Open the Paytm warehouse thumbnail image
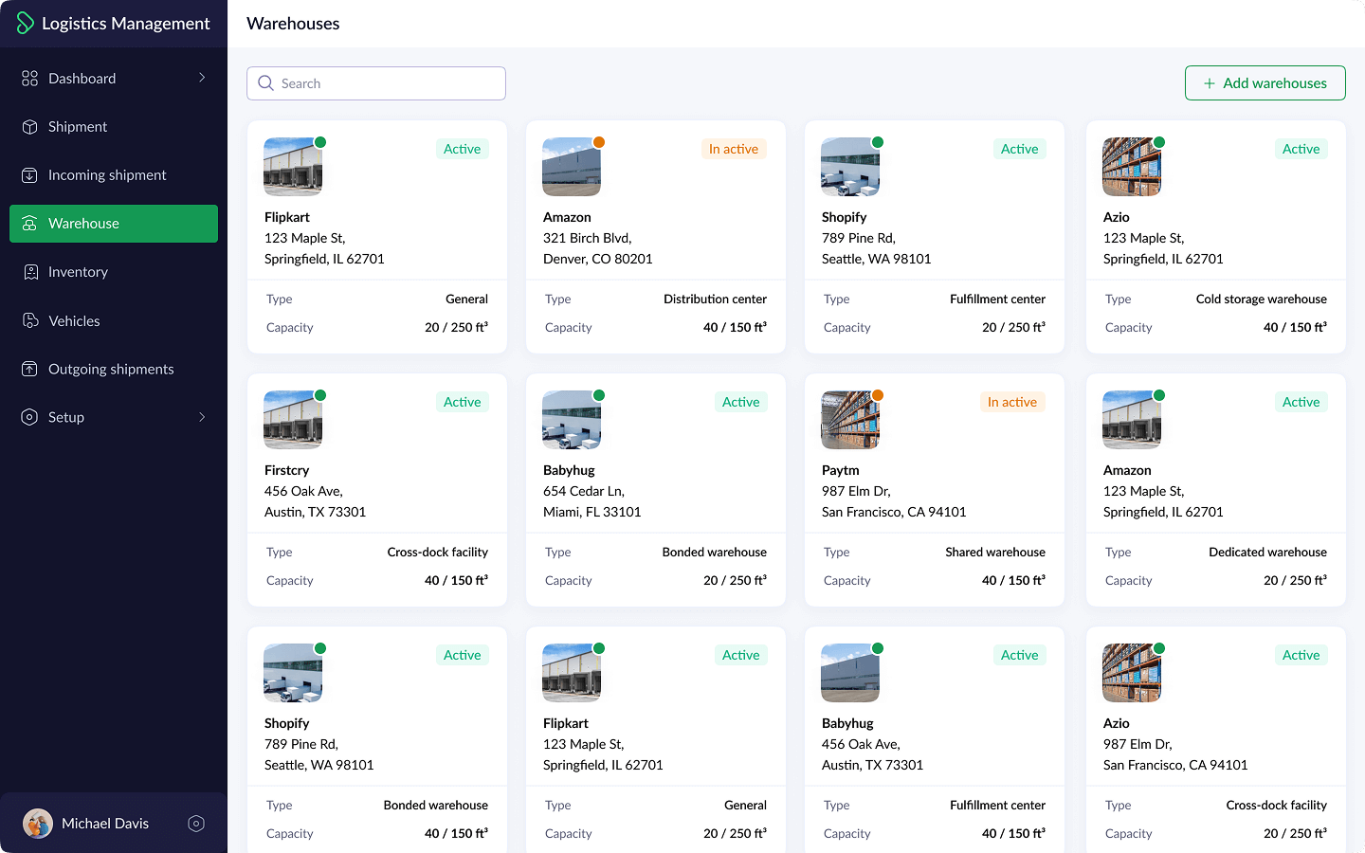 coord(849,420)
